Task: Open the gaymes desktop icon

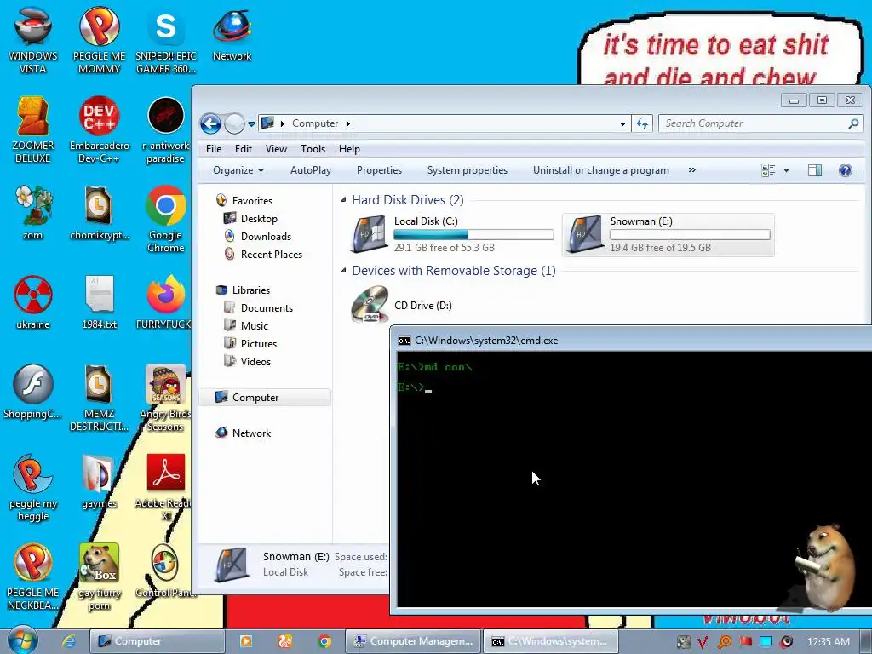Action: coord(100,482)
